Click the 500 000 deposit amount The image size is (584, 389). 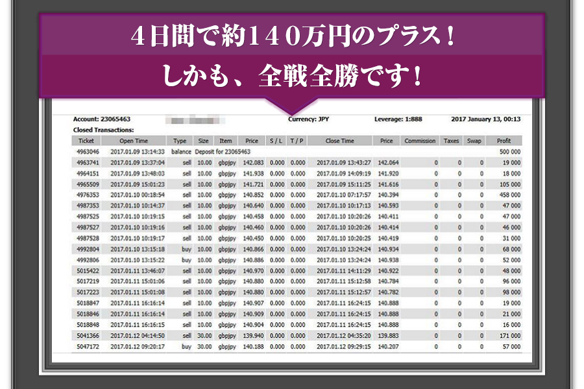pyautogui.click(x=509, y=151)
